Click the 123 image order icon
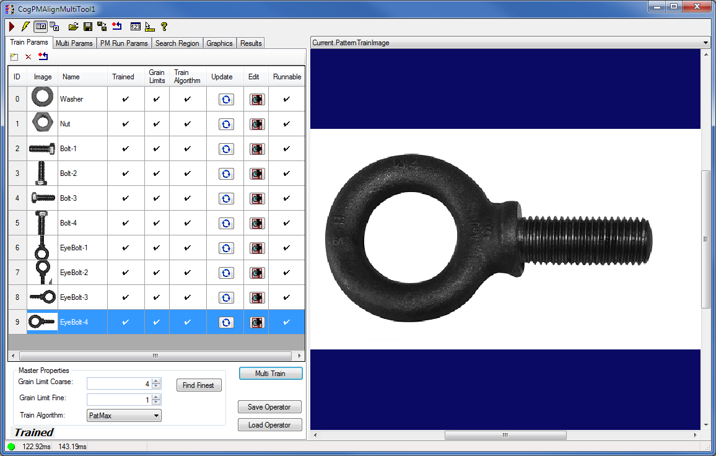This screenshot has height=456, width=716. [135, 27]
